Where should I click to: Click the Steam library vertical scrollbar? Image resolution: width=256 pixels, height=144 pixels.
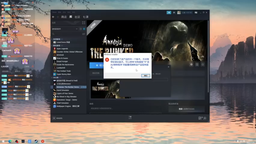click(x=208, y=56)
